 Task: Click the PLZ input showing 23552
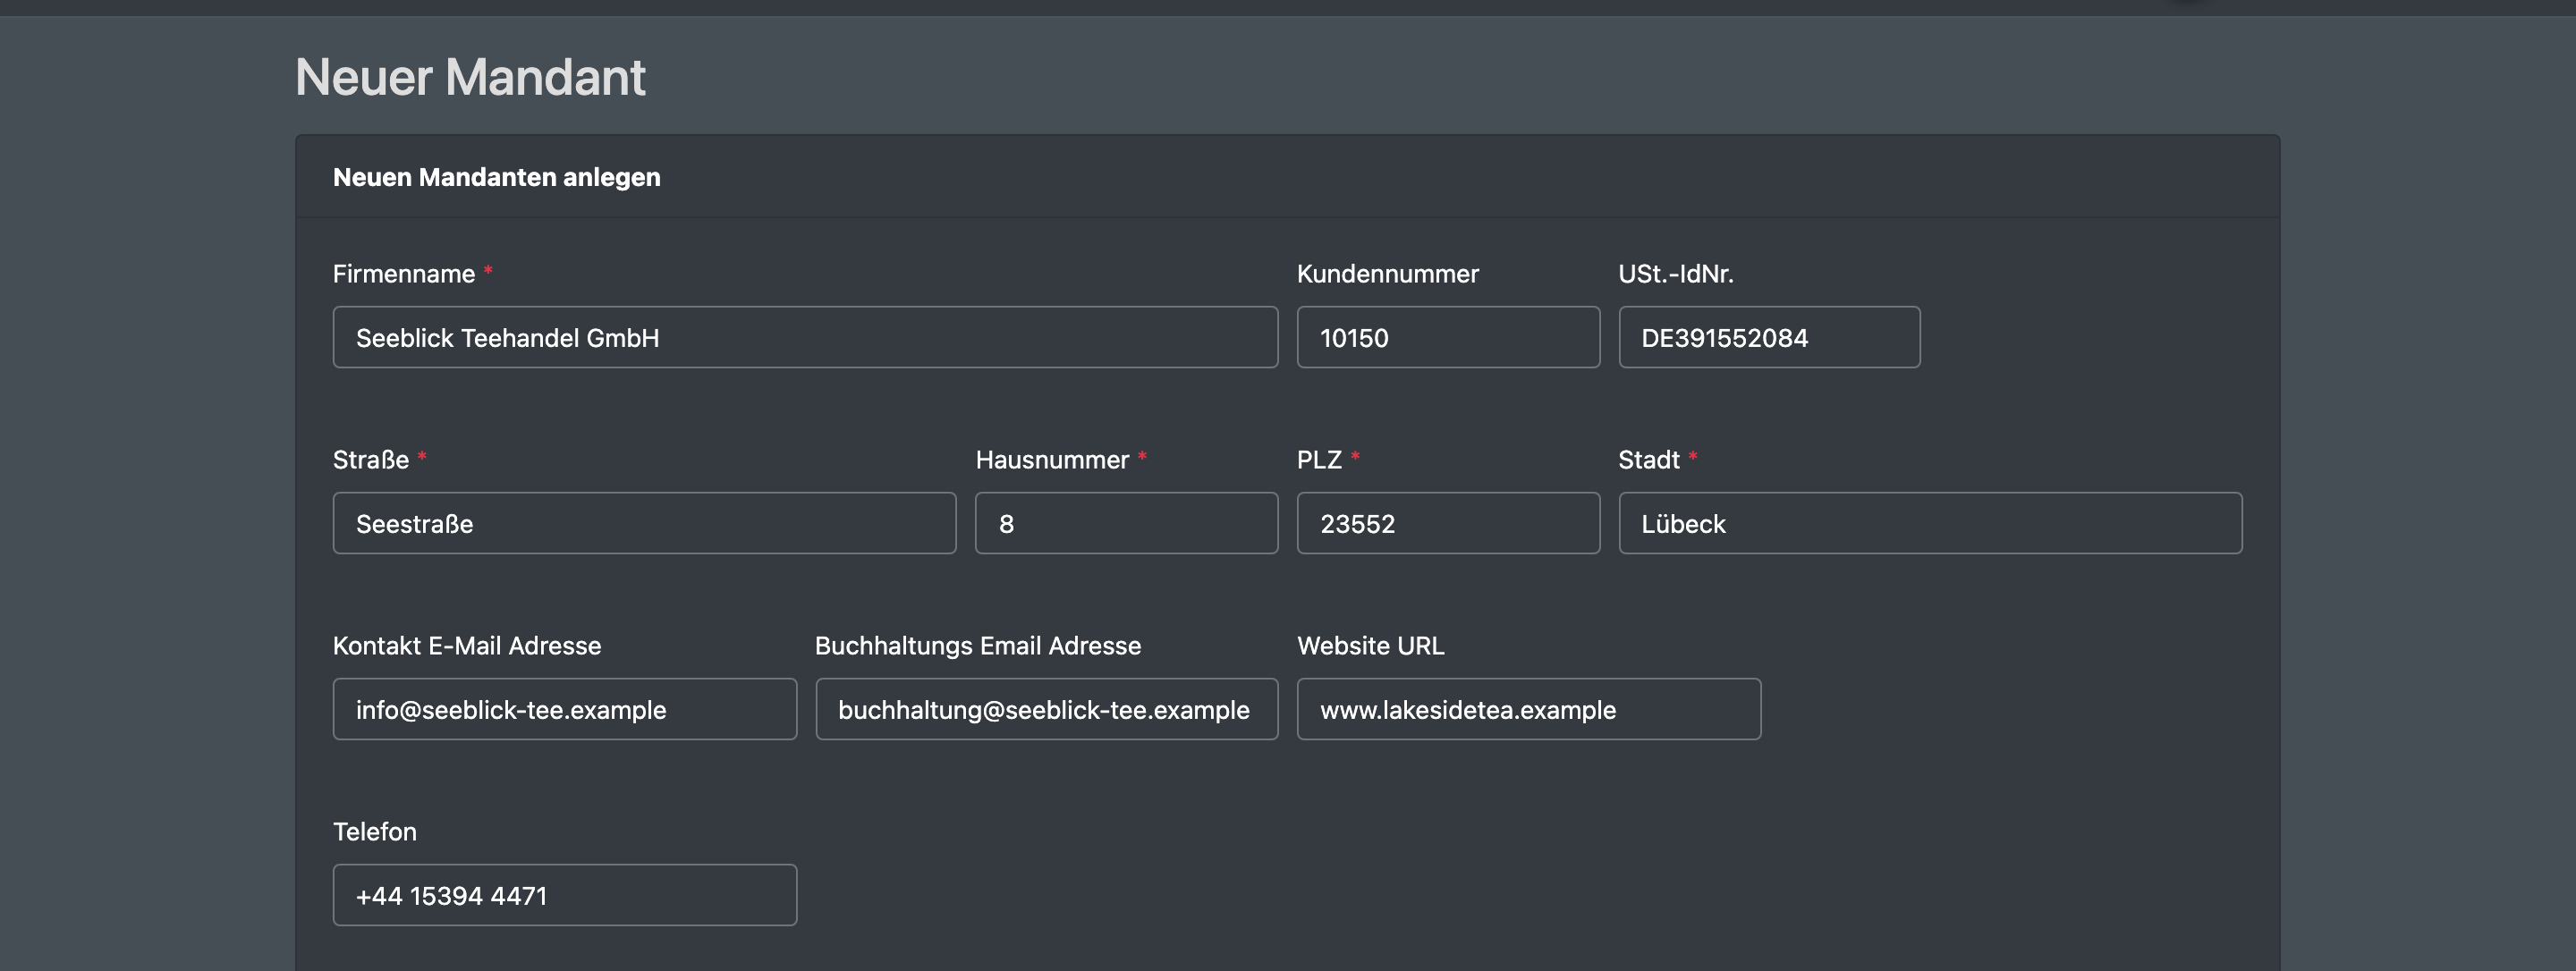(1448, 523)
